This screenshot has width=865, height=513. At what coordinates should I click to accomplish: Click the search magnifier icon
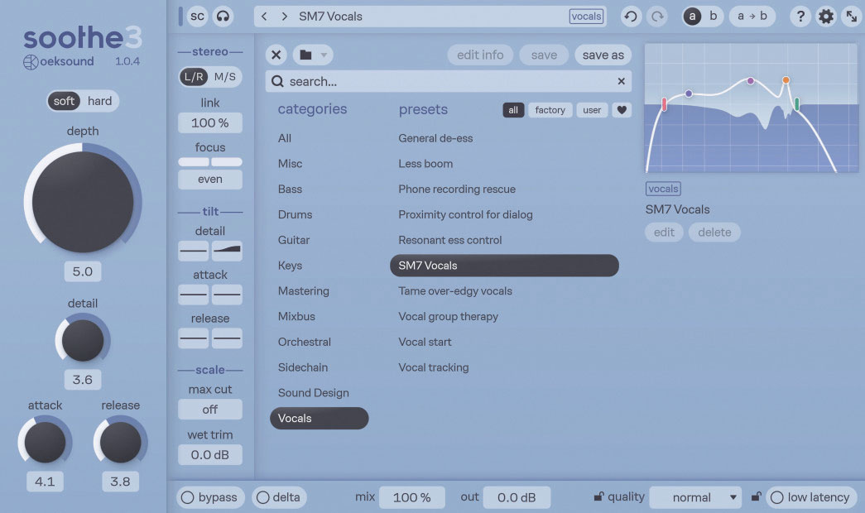277,82
